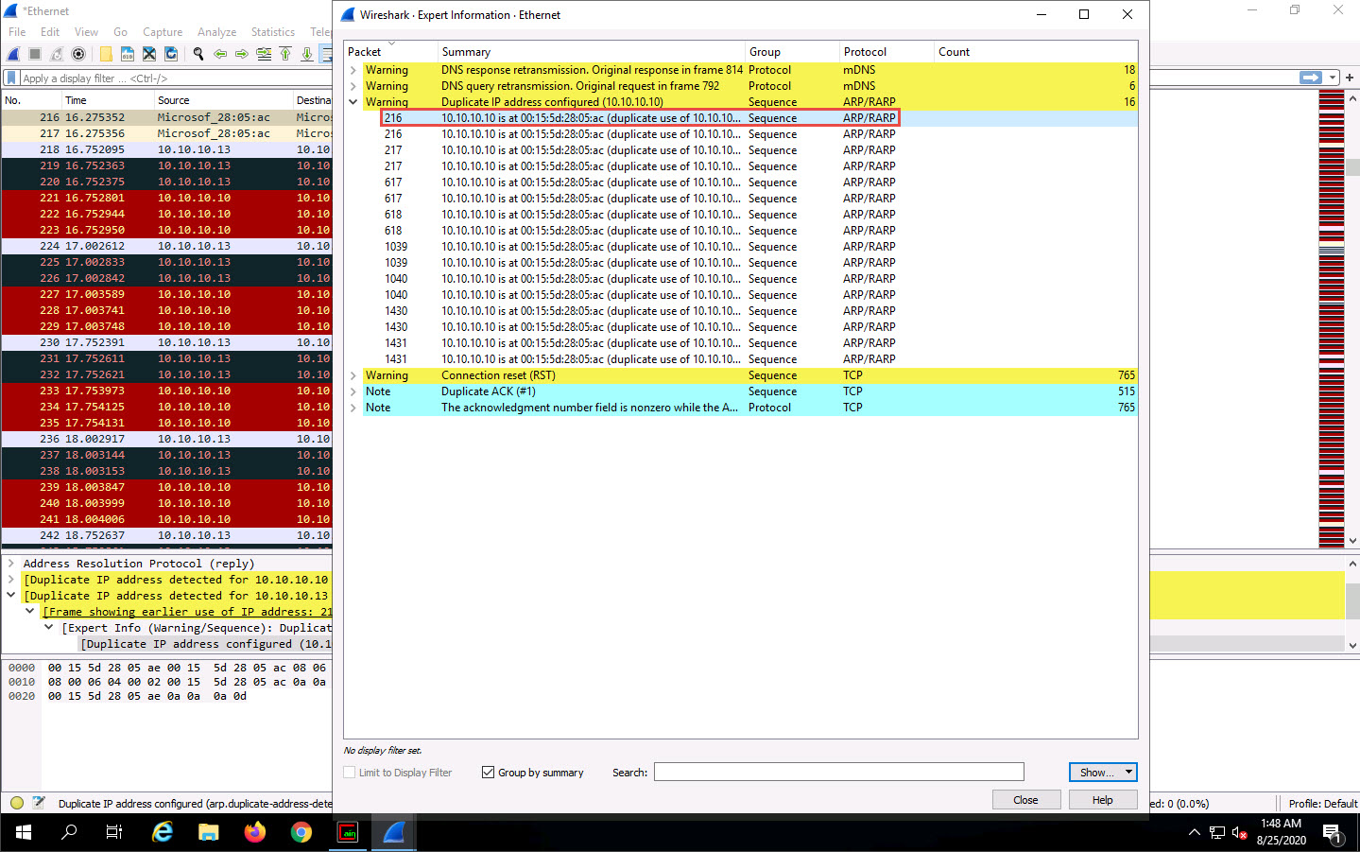The height and width of the screenshot is (852, 1360).
Task: Expand DNS response retransmission warning row
Action: click(x=353, y=70)
